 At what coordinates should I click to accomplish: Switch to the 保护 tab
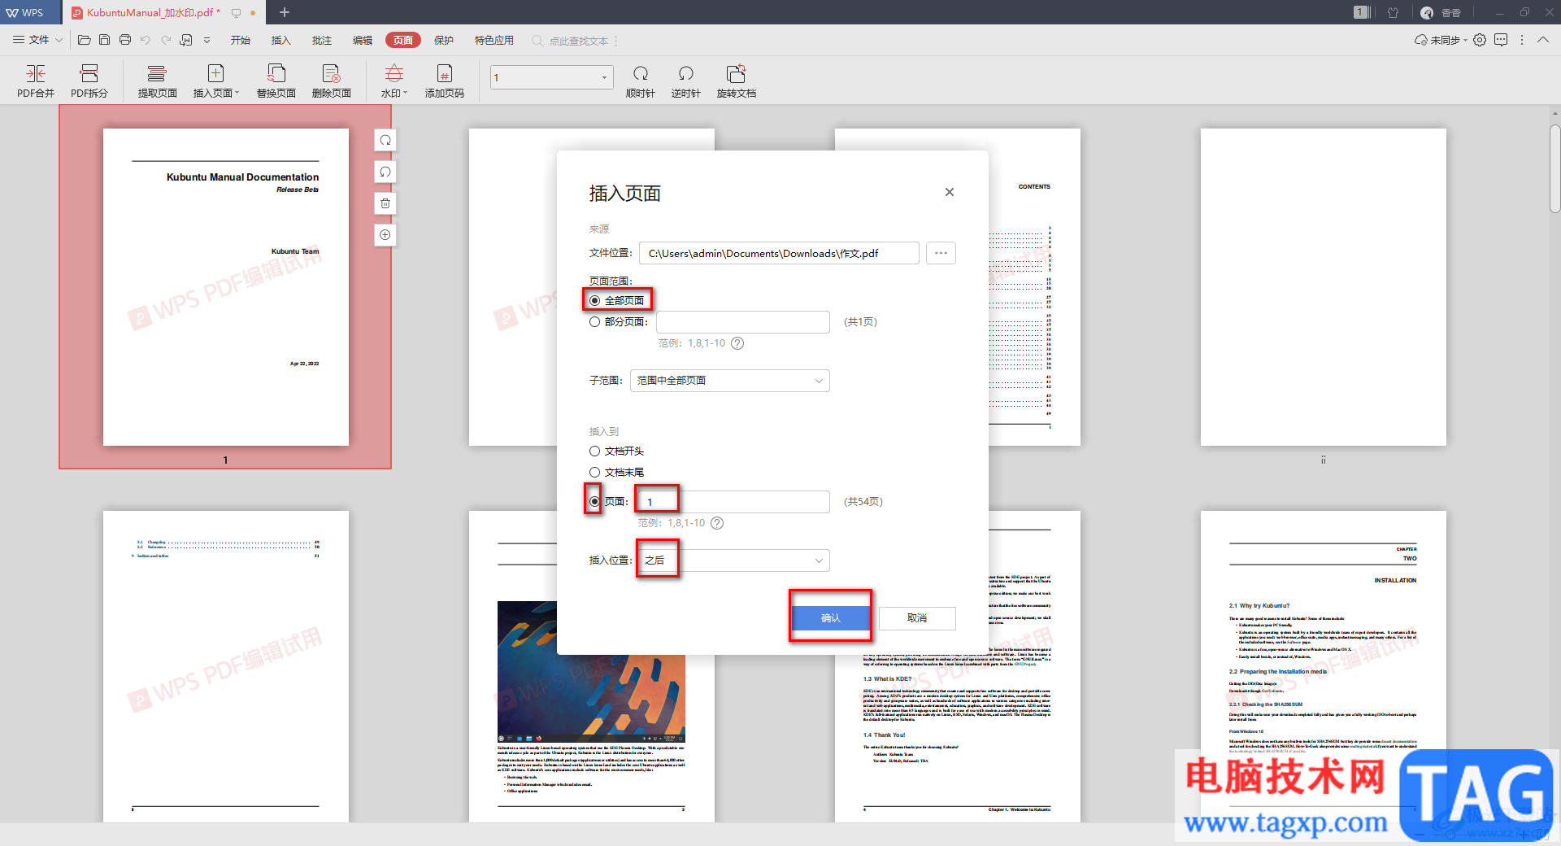444,41
